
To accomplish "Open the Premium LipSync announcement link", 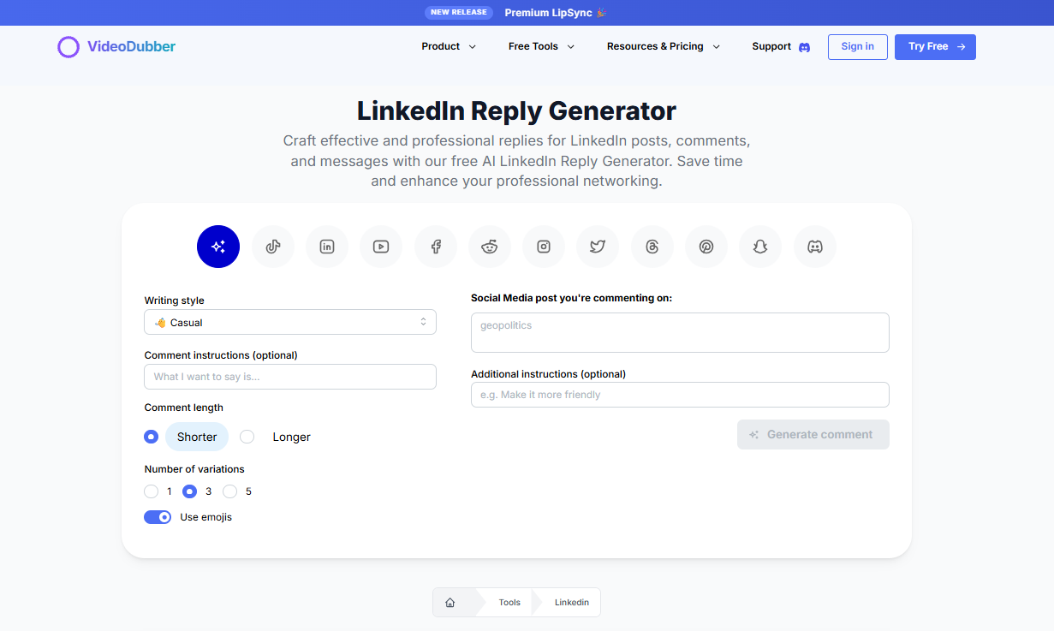I will (556, 13).
